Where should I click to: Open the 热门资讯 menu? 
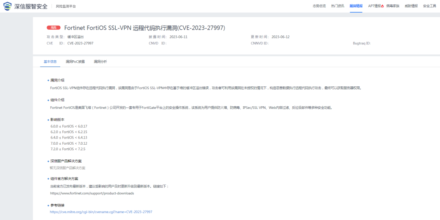click(x=338, y=6)
